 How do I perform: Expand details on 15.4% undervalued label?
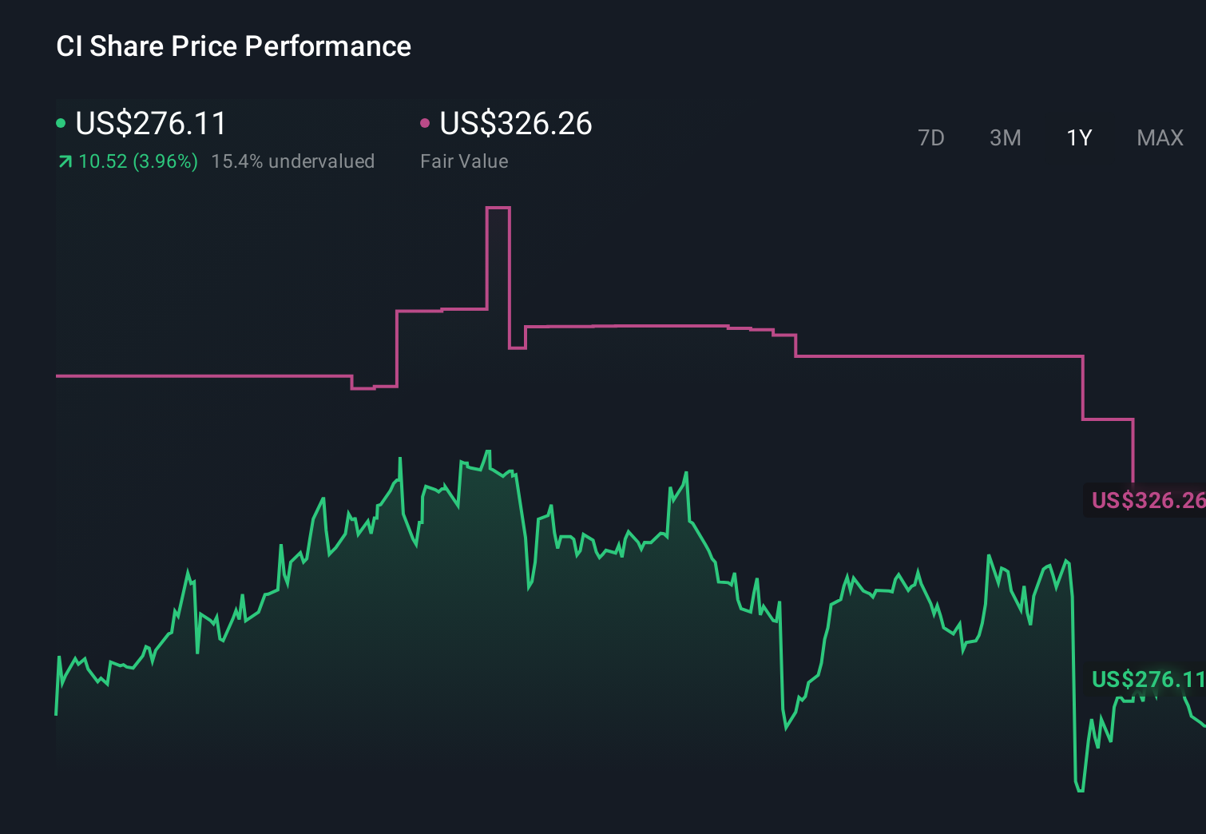[x=292, y=161]
